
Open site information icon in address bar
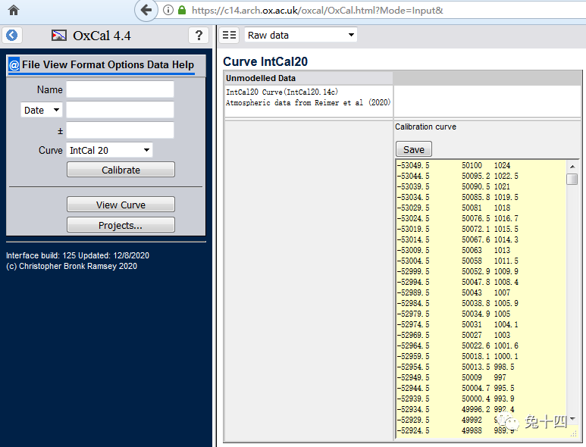[x=168, y=10]
